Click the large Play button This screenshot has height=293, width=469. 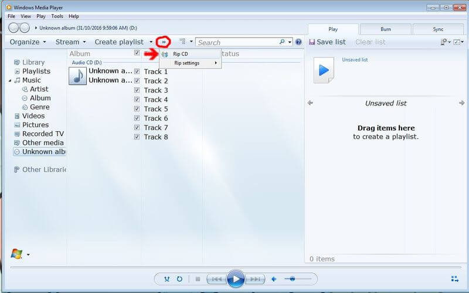tap(236, 279)
